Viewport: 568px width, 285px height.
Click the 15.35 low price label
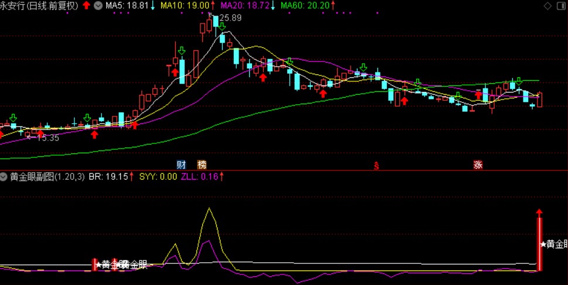point(48,138)
